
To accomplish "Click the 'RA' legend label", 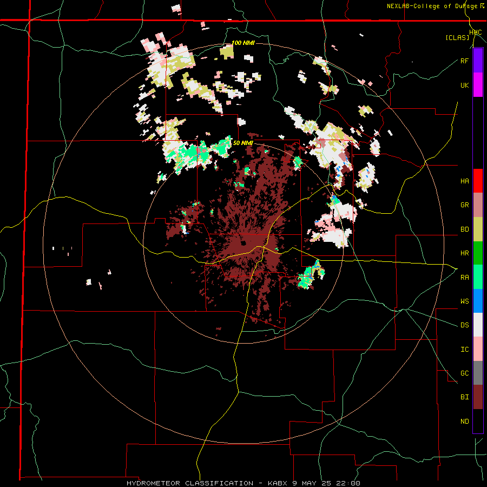I will point(464,278).
